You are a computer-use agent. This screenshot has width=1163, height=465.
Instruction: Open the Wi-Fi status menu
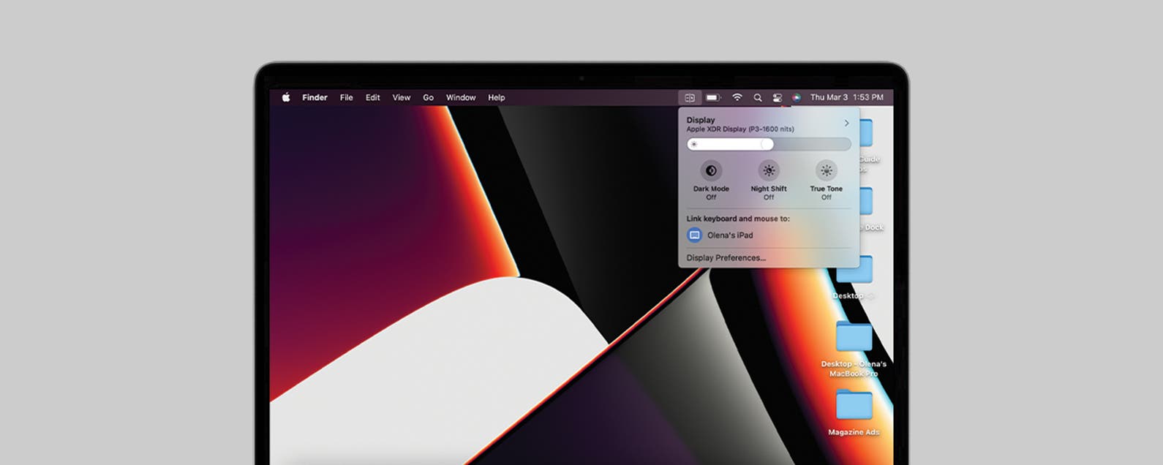[737, 97]
